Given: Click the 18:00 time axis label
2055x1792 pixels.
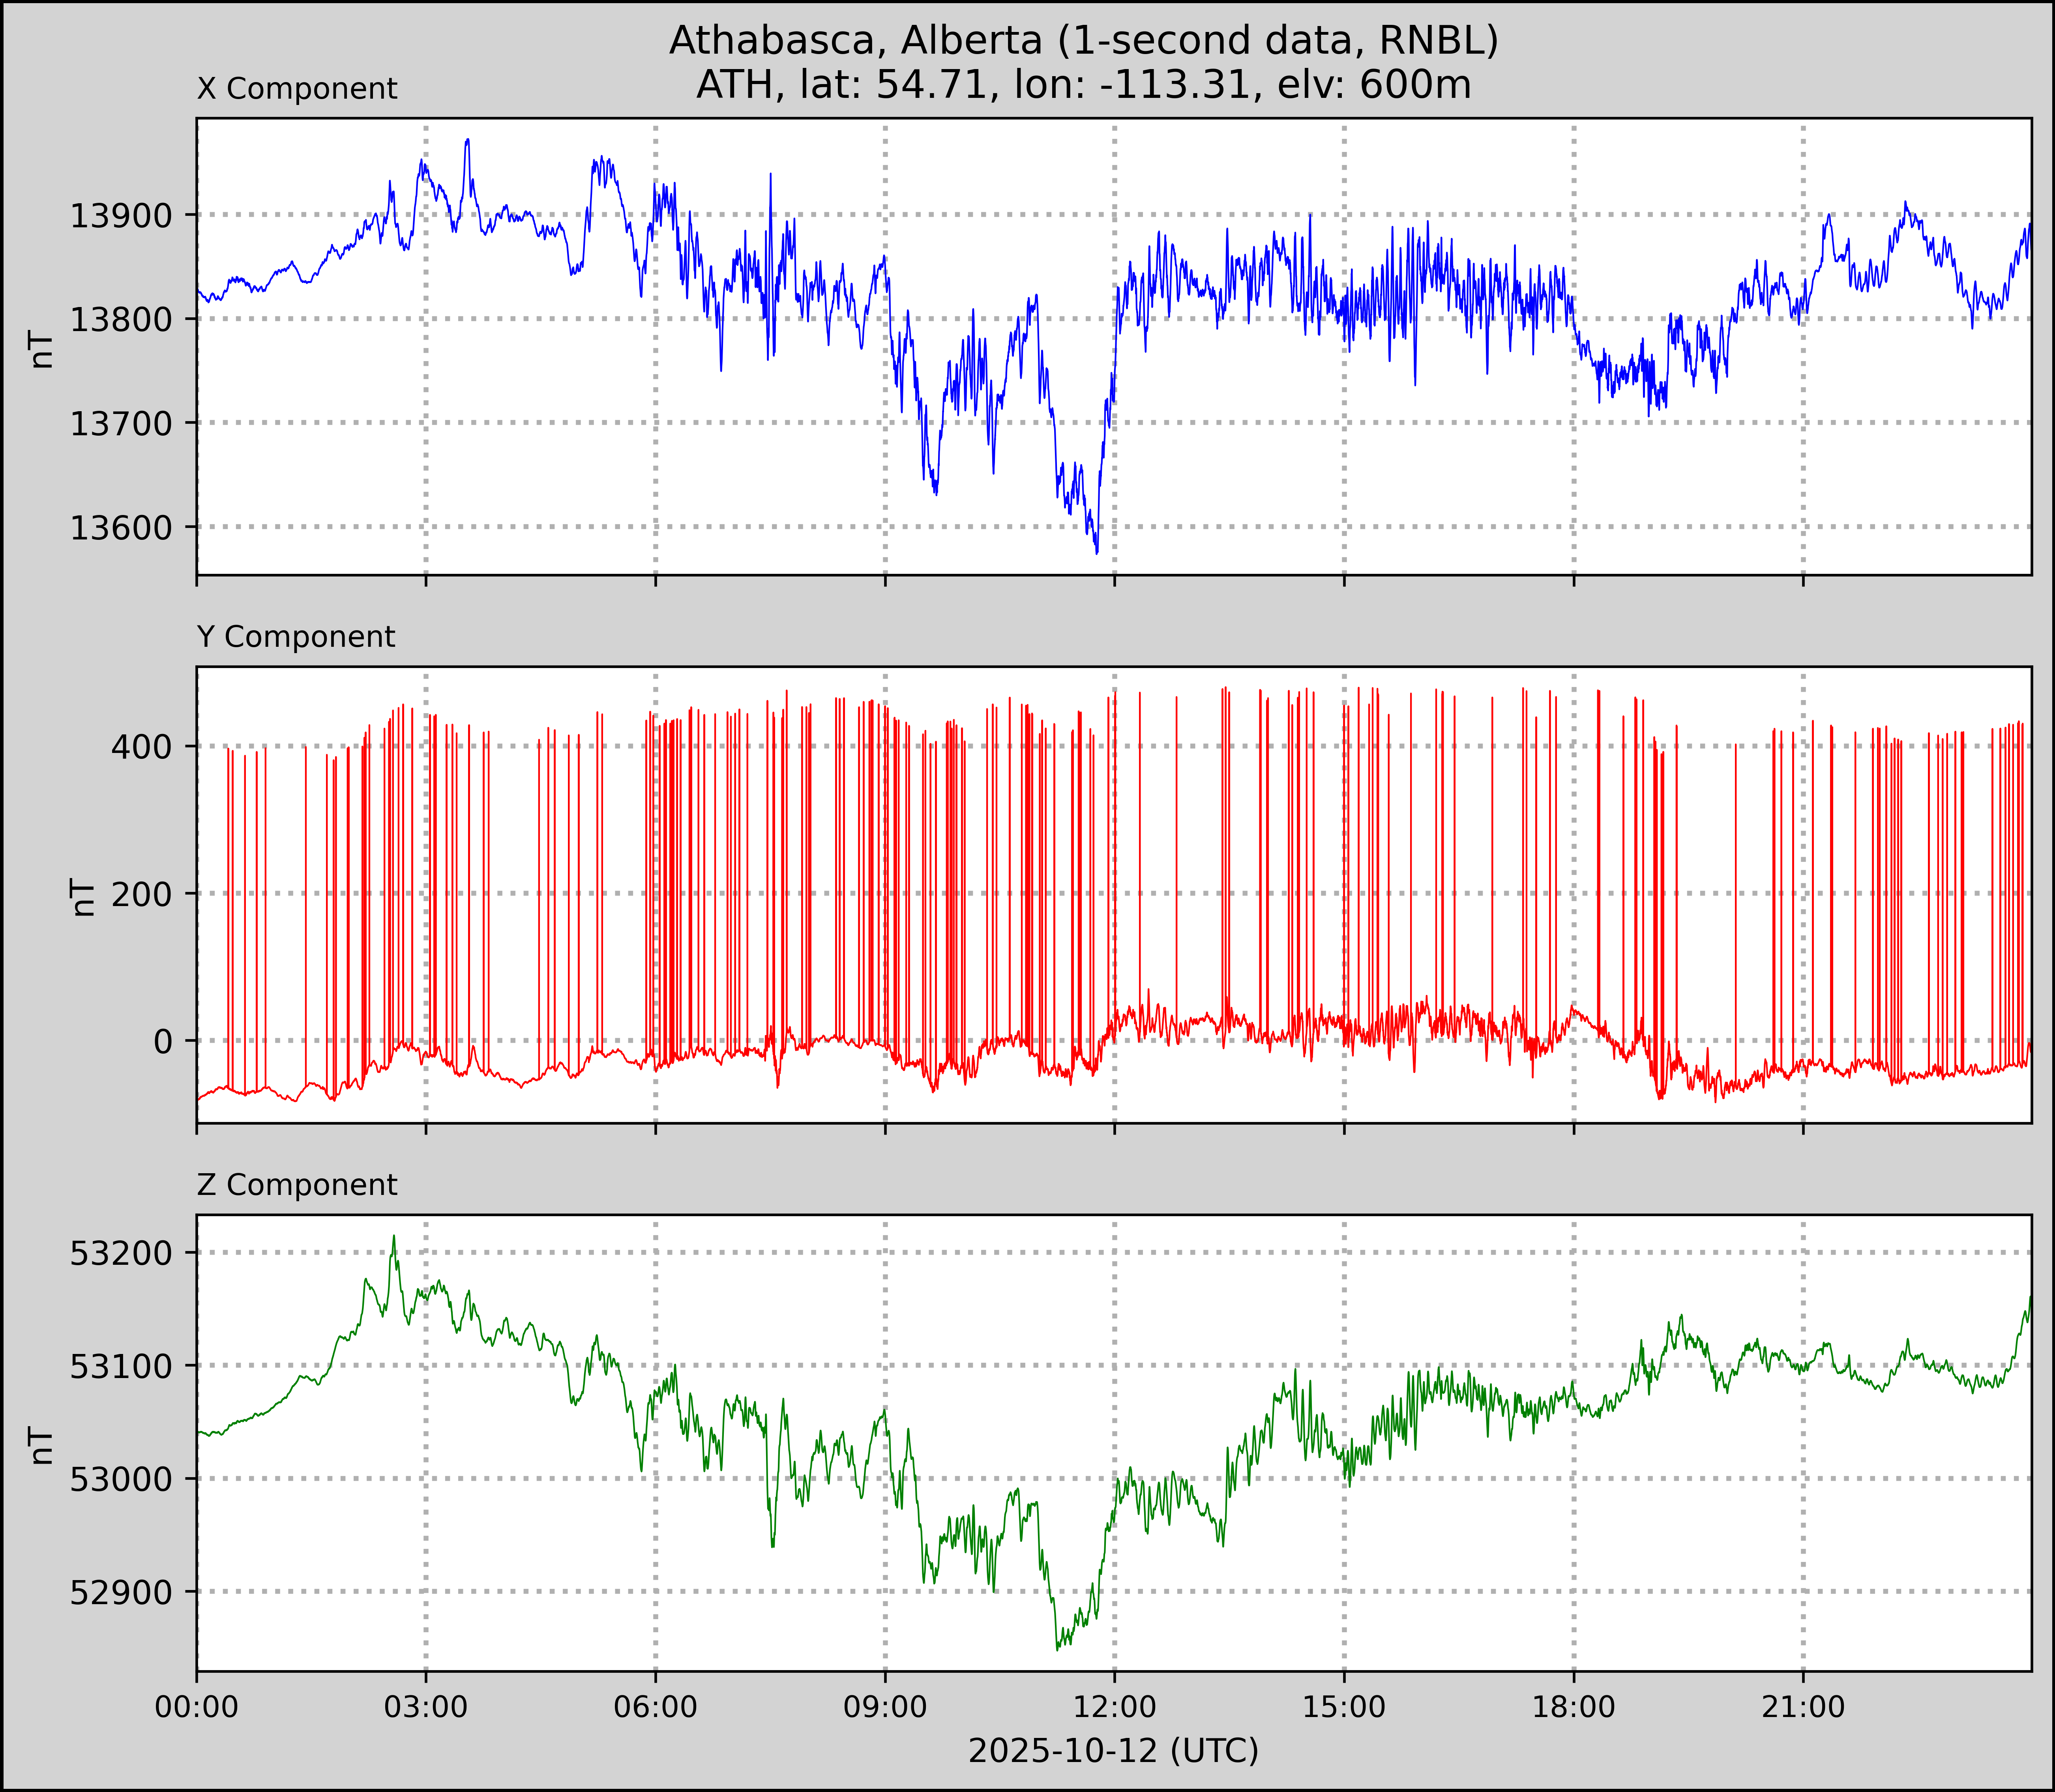Looking at the screenshot, I should click(x=1573, y=1707).
